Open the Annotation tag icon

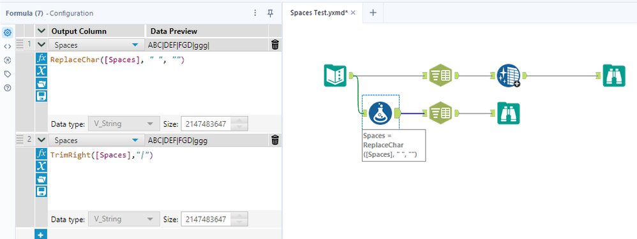[x=7, y=75]
